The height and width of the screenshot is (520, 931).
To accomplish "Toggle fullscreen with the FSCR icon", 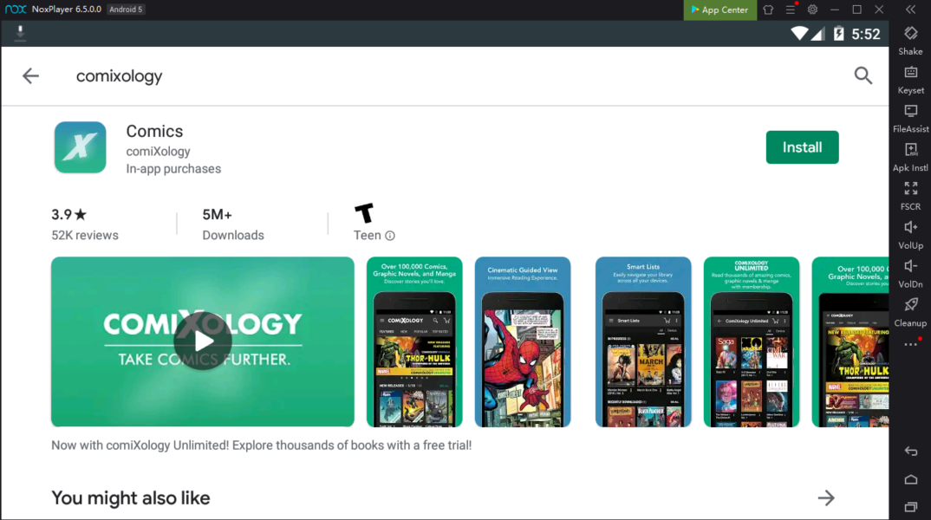I will (x=910, y=189).
